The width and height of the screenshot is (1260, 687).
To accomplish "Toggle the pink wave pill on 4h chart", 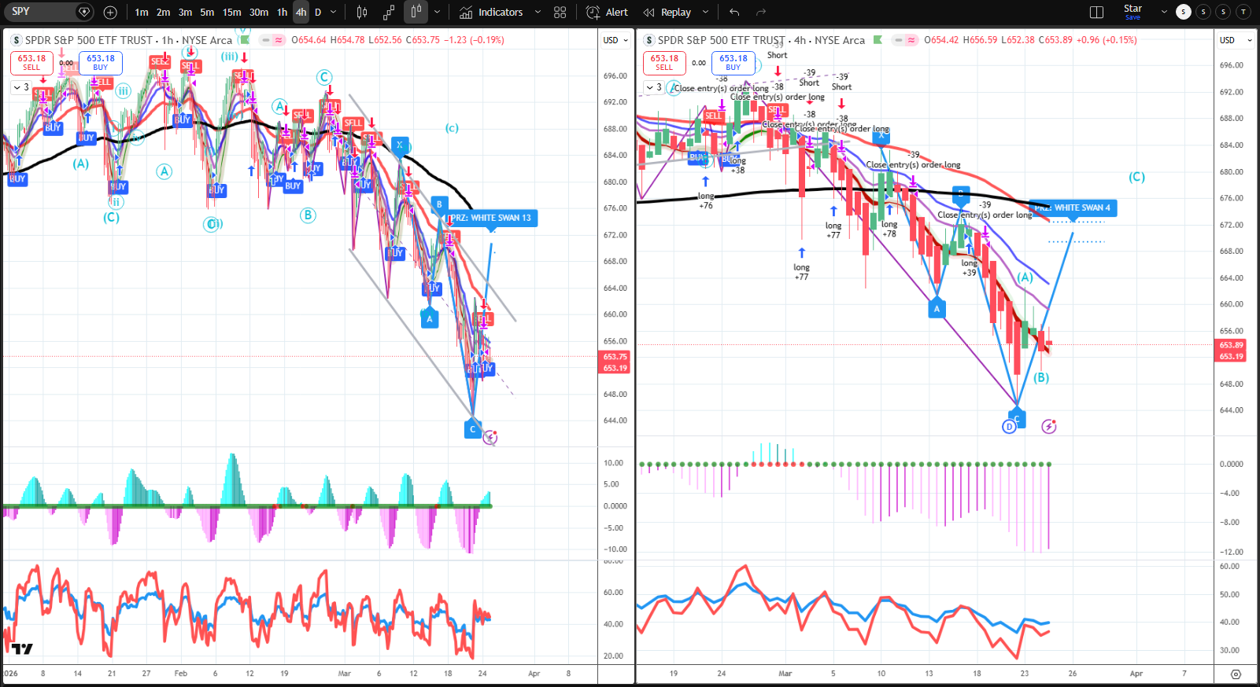I will click(x=911, y=40).
